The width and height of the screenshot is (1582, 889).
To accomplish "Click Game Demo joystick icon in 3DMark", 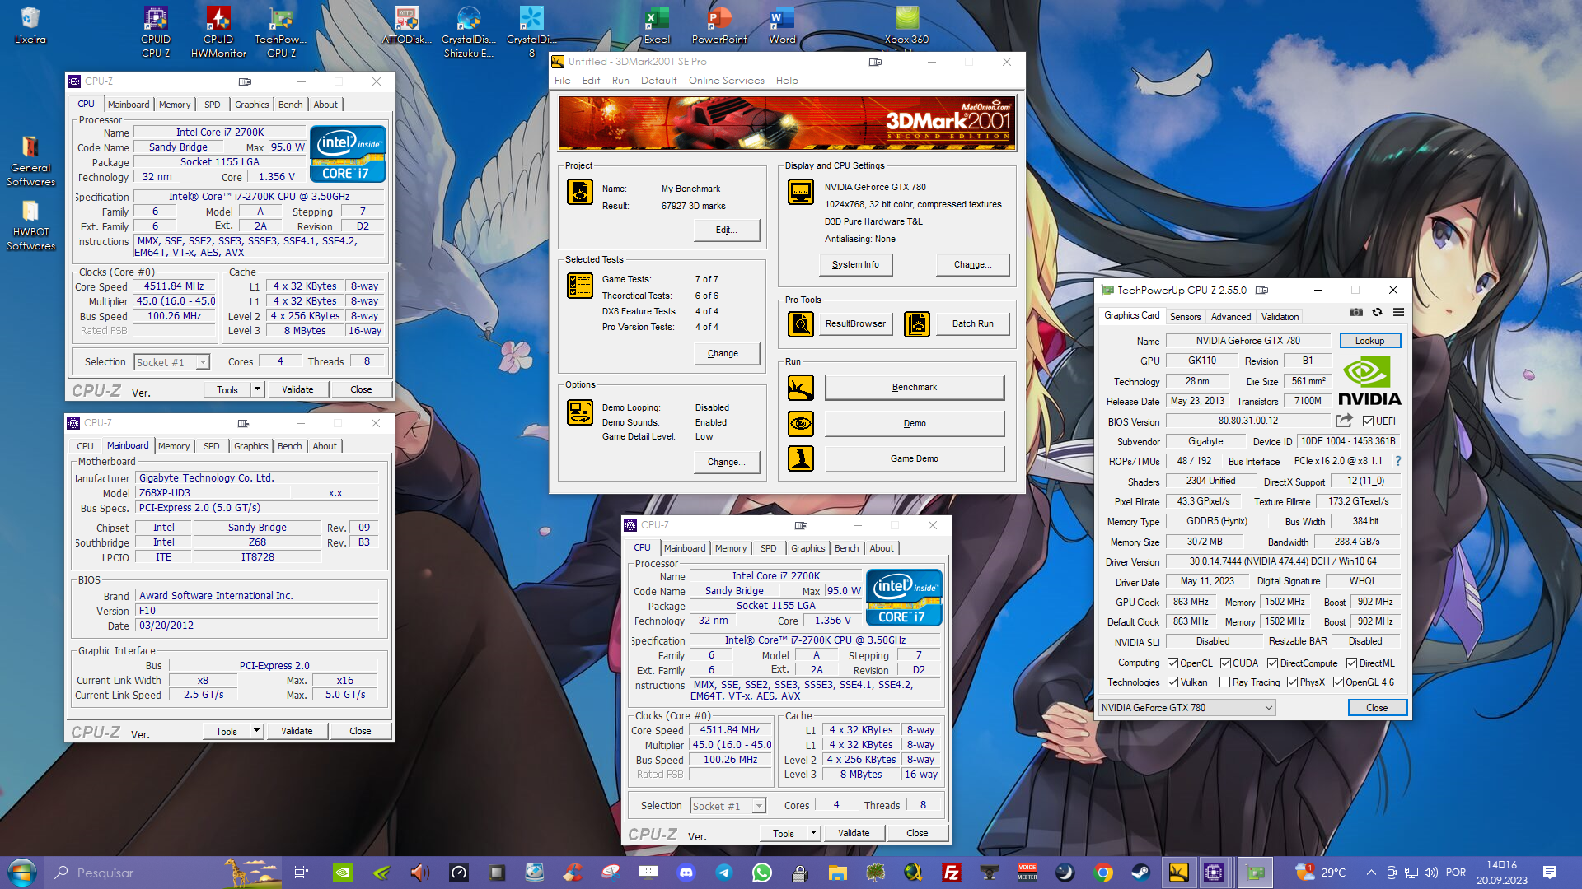I will click(800, 459).
